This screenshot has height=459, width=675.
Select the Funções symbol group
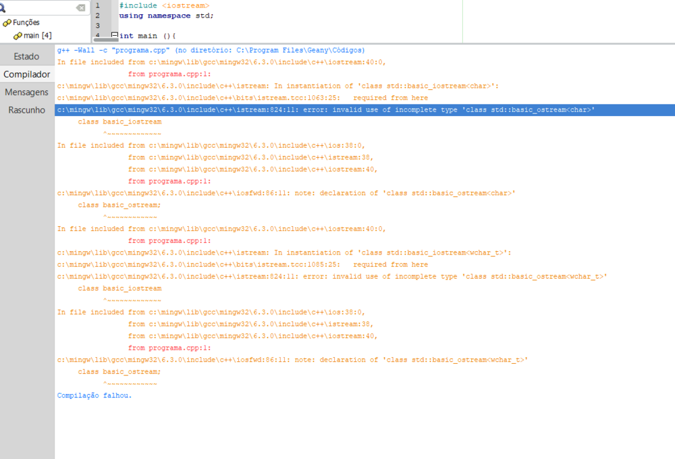[26, 22]
